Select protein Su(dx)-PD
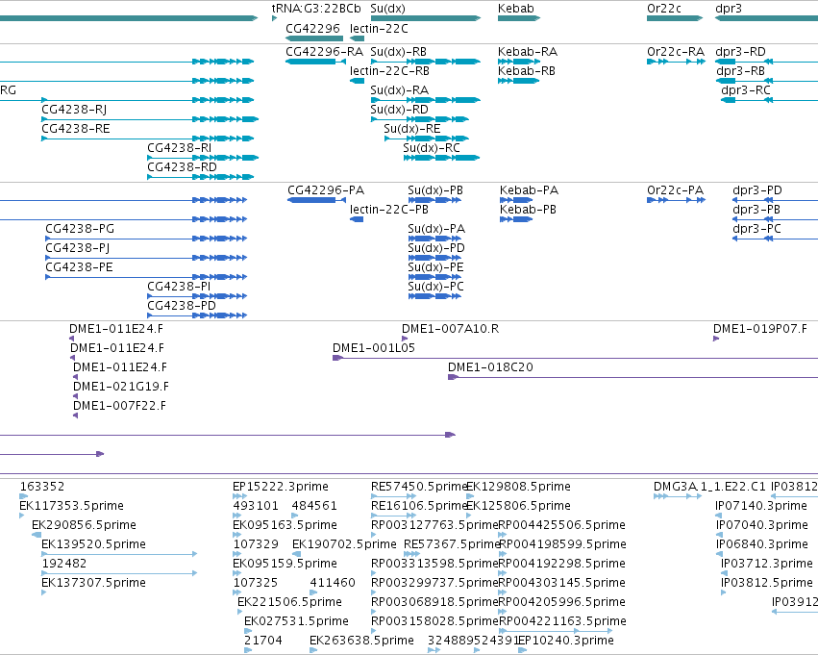Image resolution: width=818 pixels, height=655 pixels. (434, 258)
